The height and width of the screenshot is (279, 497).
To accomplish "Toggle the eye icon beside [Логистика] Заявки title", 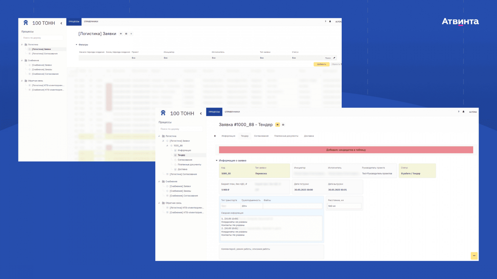I will click(x=121, y=34).
